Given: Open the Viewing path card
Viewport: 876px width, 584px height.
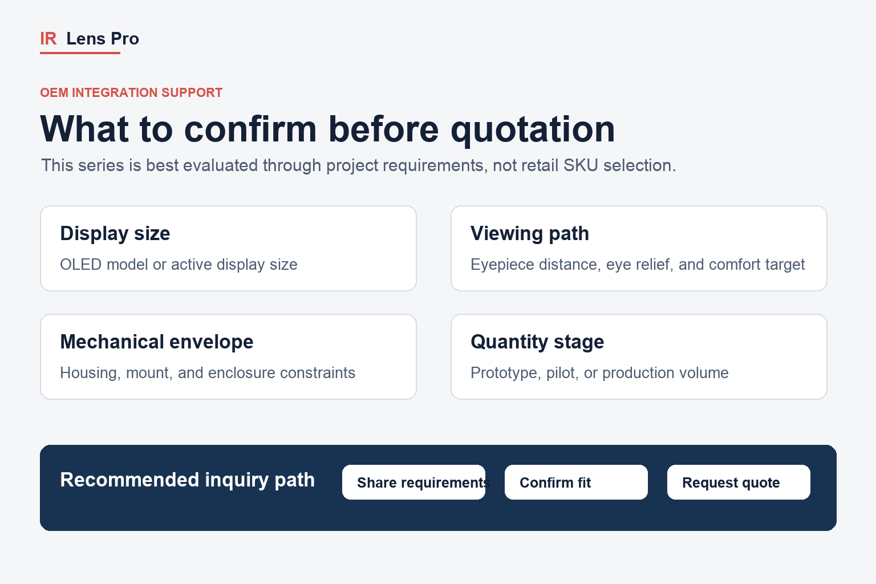Looking at the screenshot, I should click(639, 248).
